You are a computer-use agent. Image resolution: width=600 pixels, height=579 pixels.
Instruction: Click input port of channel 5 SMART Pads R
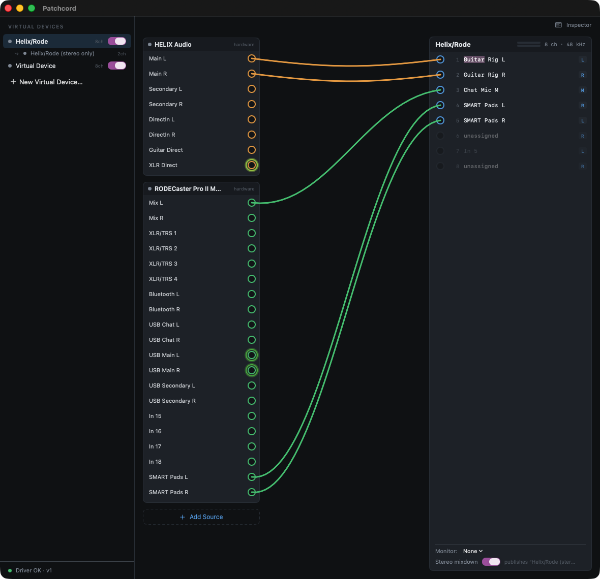(440, 120)
